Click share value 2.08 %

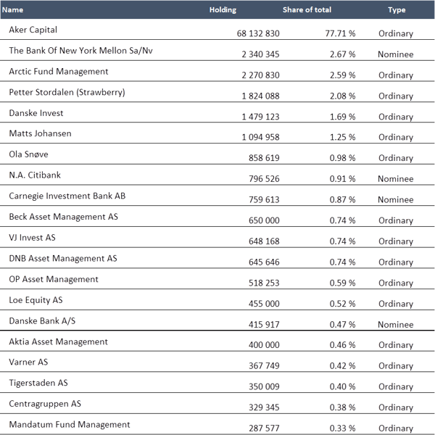[343, 96]
